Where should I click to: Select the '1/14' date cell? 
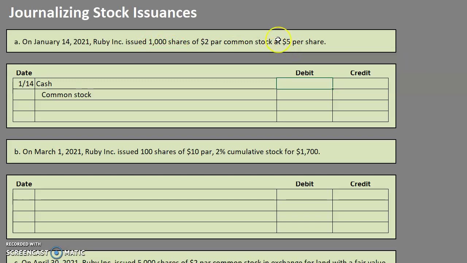(24, 84)
